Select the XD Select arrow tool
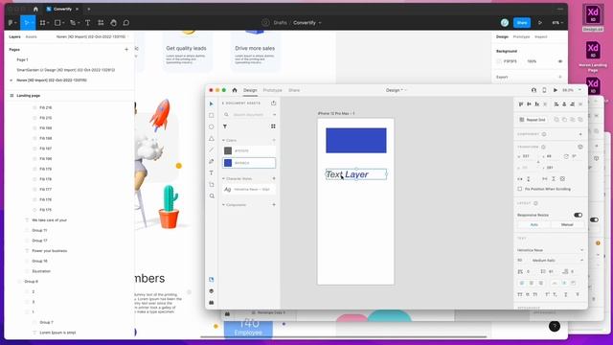The width and height of the screenshot is (613, 345). point(212,104)
